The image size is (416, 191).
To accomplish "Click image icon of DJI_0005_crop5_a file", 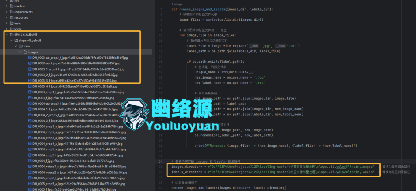I will coord(30,184).
